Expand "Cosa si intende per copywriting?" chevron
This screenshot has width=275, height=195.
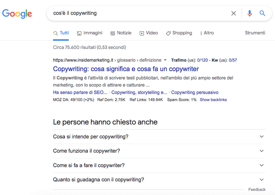coord(261,137)
